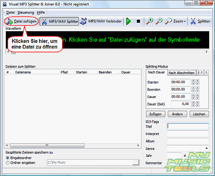This screenshot has height=176, width=215.
Task: Decrease Dauer (Sek) with first down arrow
Action: point(193,105)
